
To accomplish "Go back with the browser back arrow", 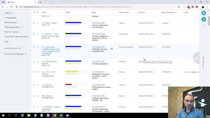I will click(x=3, y=7).
